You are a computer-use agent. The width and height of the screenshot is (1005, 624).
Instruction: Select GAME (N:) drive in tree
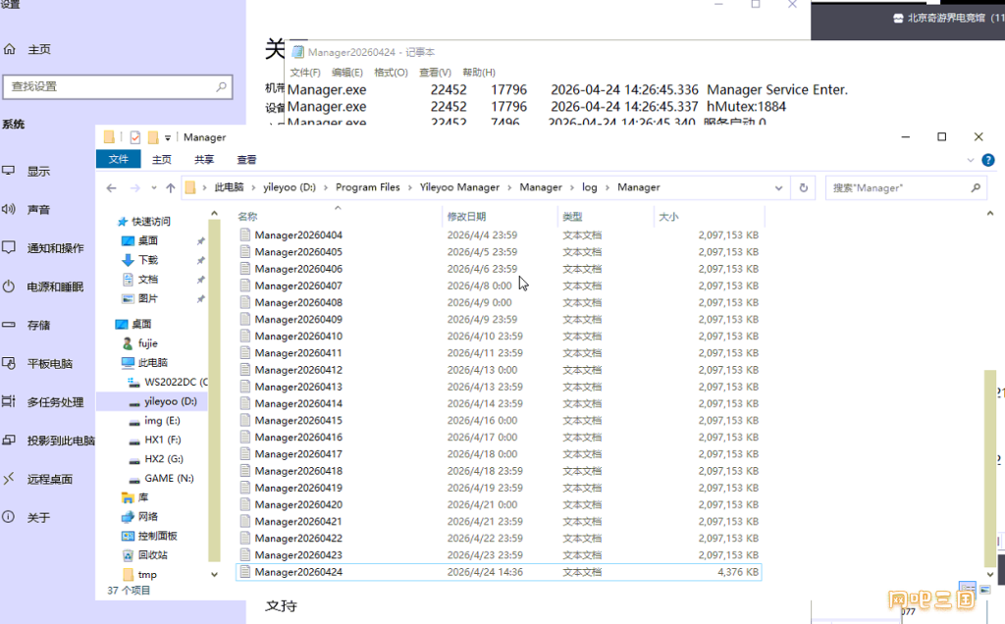(x=169, y=479)
